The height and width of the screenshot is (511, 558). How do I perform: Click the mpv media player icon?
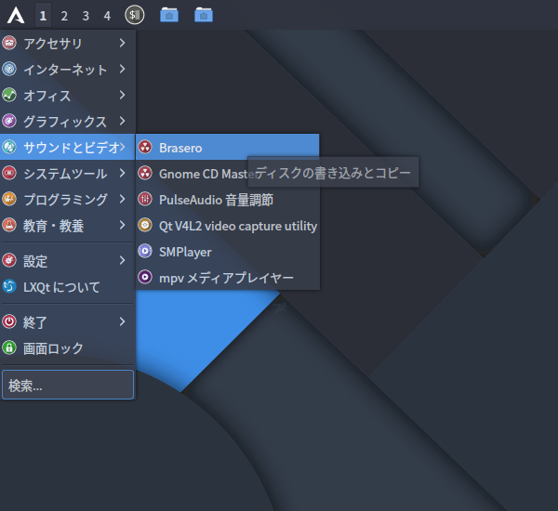tap(145, 277)
